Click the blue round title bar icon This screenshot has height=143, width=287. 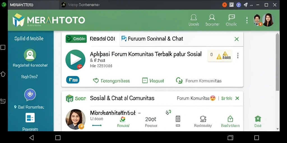coord(239,5)
